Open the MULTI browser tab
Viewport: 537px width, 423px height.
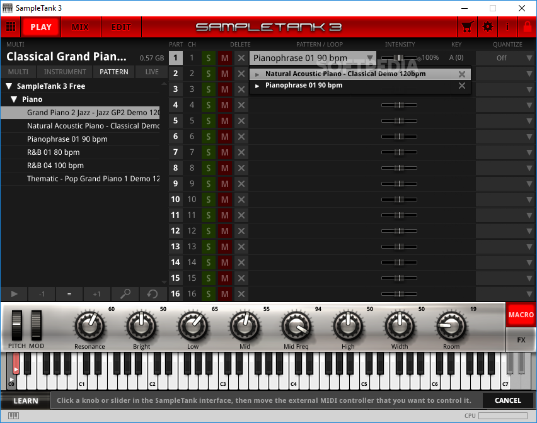pyautogui.click(x=18, y=72)
